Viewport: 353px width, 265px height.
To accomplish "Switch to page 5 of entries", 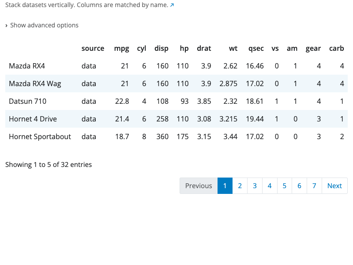I will (x=284, y=185).
